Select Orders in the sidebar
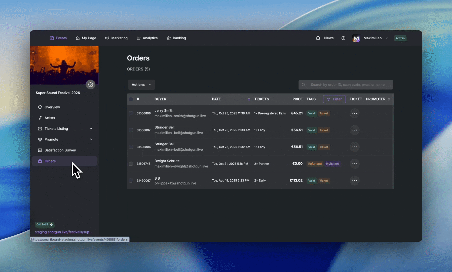Viewport: 452px width, 272px height. tap(64, 161)
